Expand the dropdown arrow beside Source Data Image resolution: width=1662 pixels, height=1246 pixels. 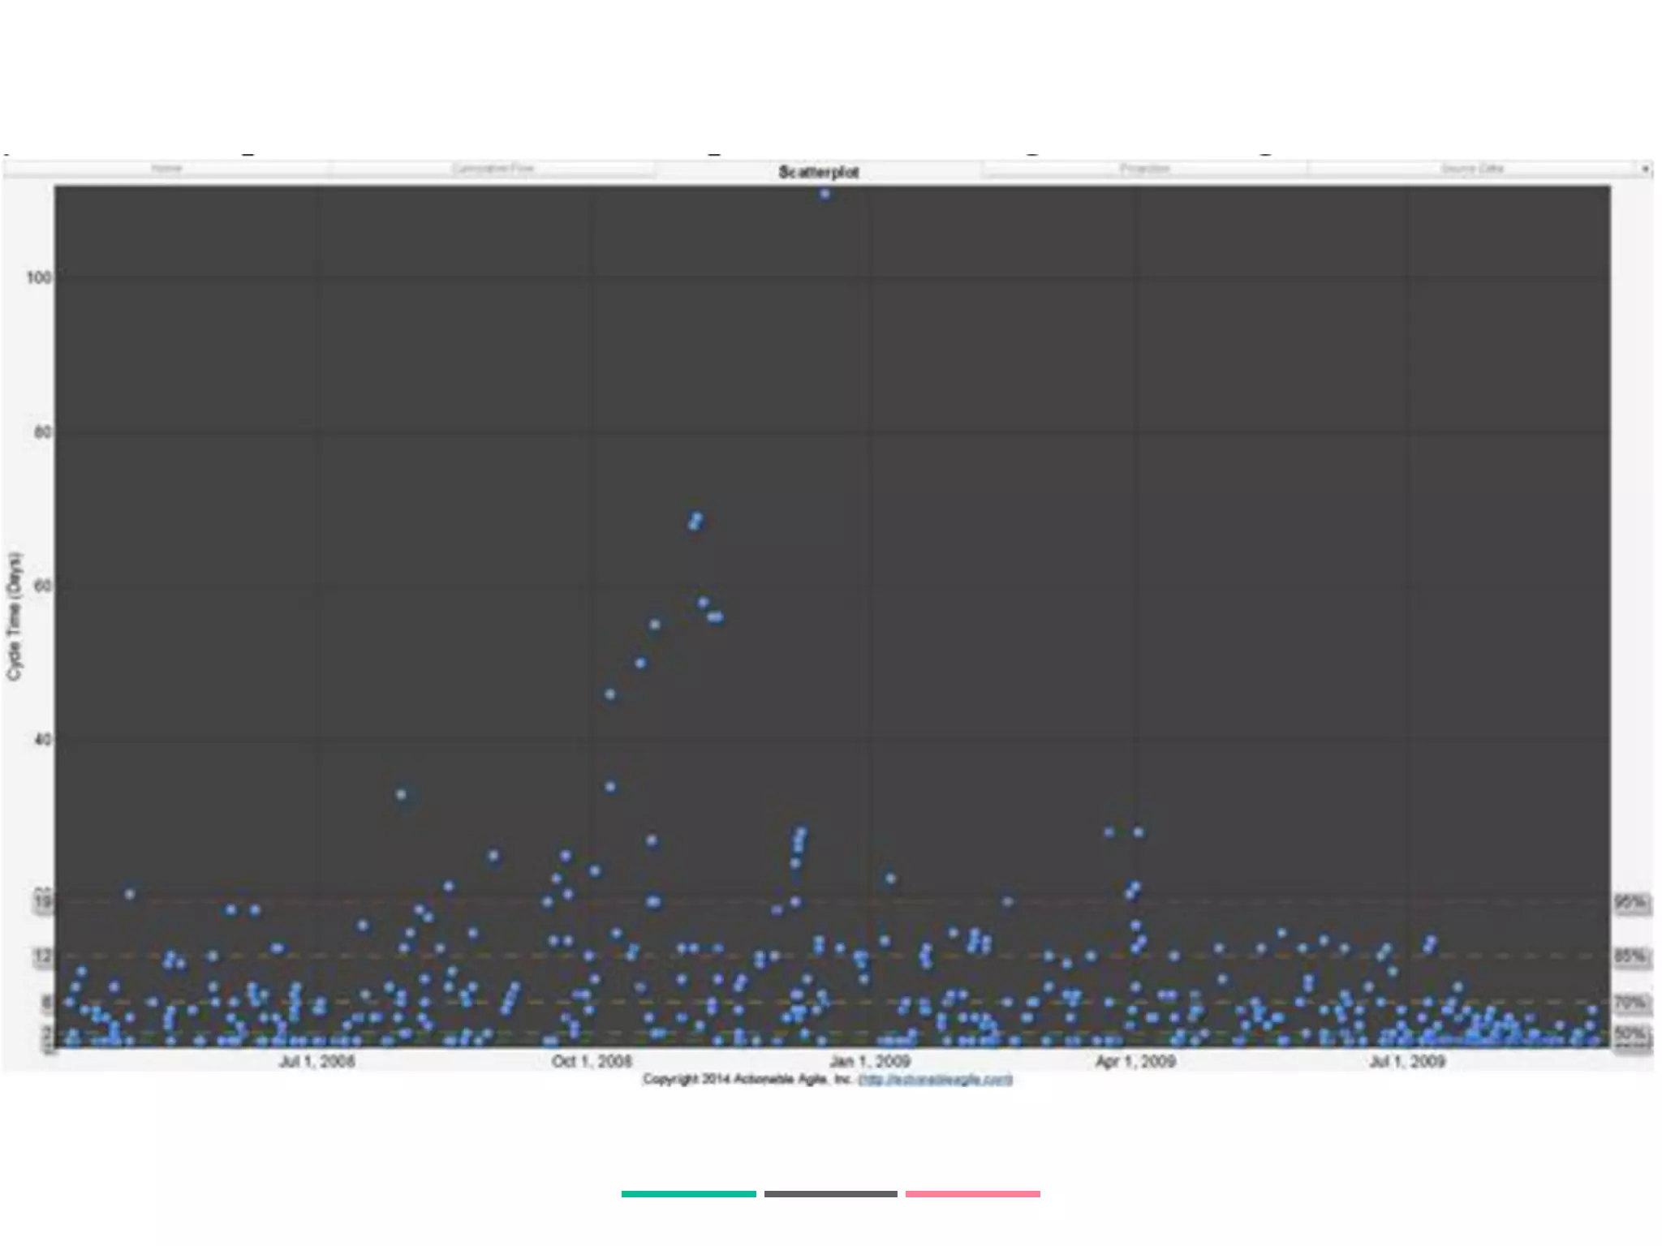(1645, 170)
